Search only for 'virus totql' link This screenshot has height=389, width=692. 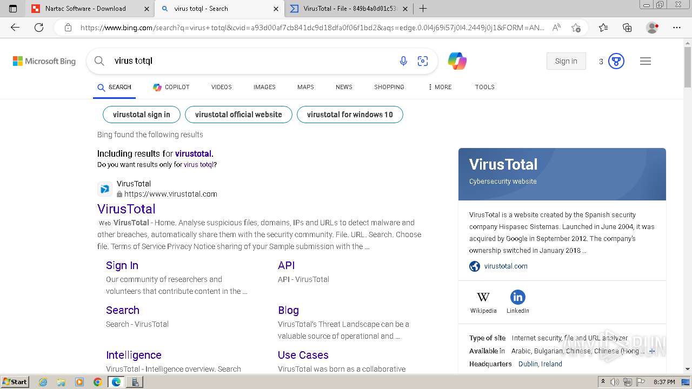[198, 165]
